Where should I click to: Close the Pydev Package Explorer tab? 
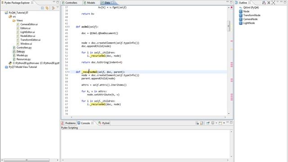click(32, 3)
